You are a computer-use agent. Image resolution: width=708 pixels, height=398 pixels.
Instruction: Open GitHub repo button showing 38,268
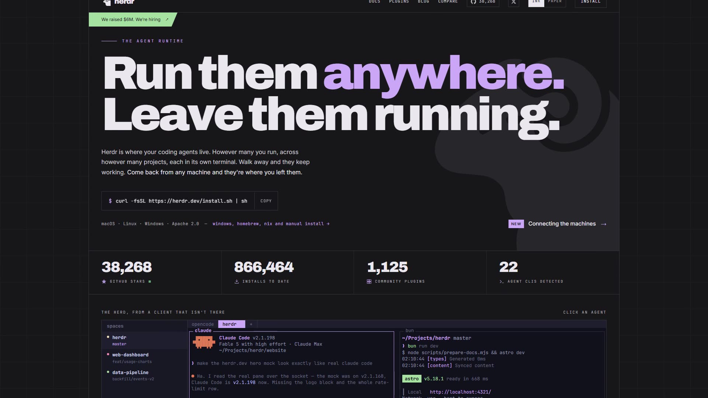(483, 2)
